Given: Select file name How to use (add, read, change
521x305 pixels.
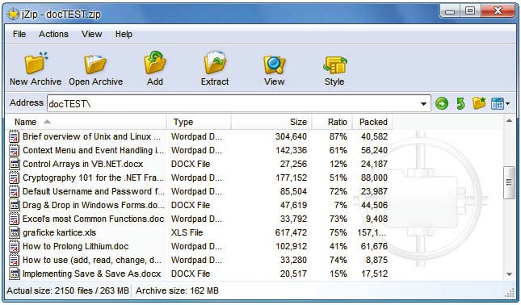Looking at the screenshot, I should [x=92, y=260].
